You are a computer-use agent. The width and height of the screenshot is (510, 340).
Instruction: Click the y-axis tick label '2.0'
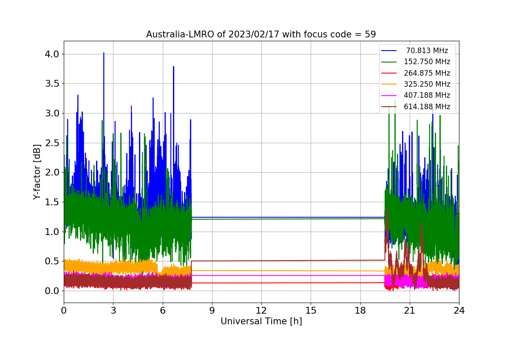51,173
